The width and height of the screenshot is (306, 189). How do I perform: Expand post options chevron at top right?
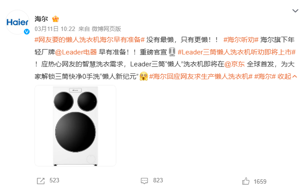click(295, 11)
